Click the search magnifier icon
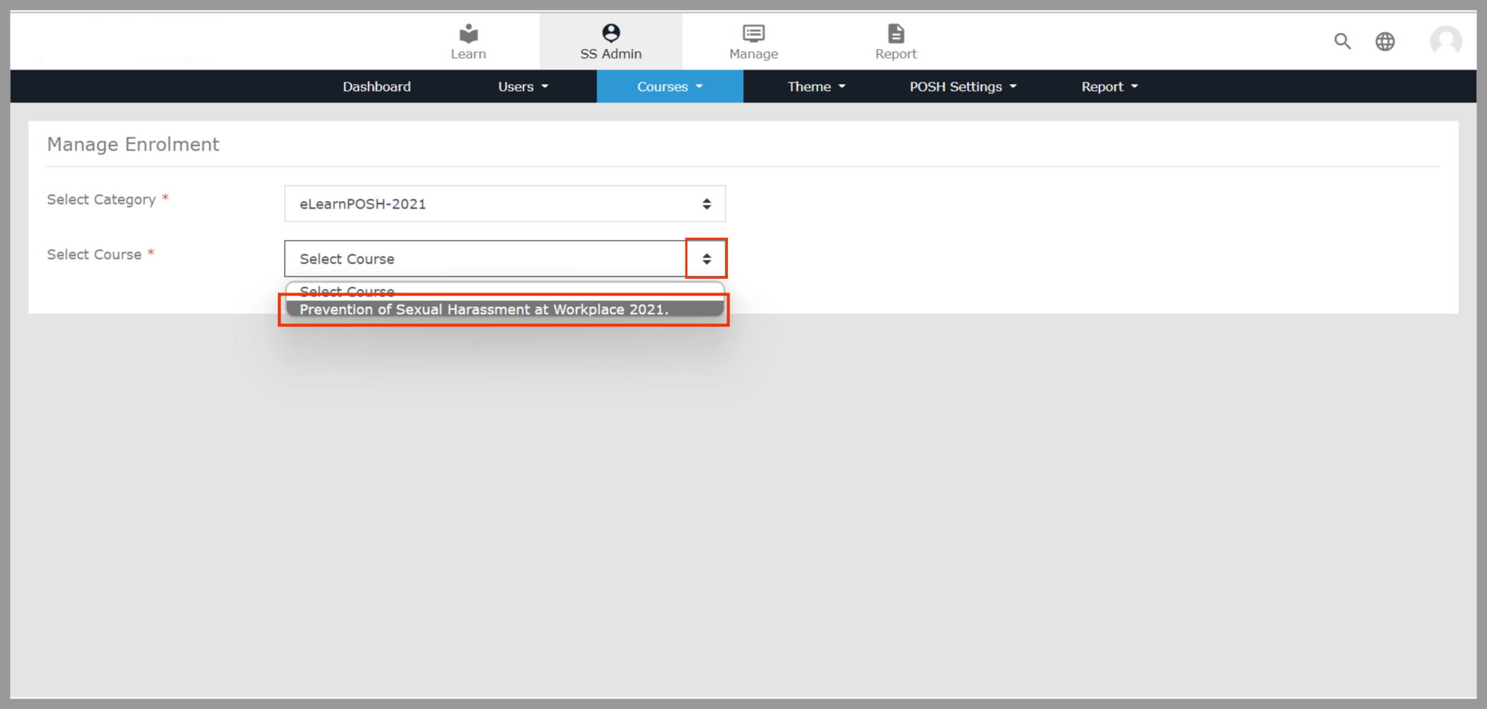The width and height of the screenshot is (1487, 709). coord(1342,41)
